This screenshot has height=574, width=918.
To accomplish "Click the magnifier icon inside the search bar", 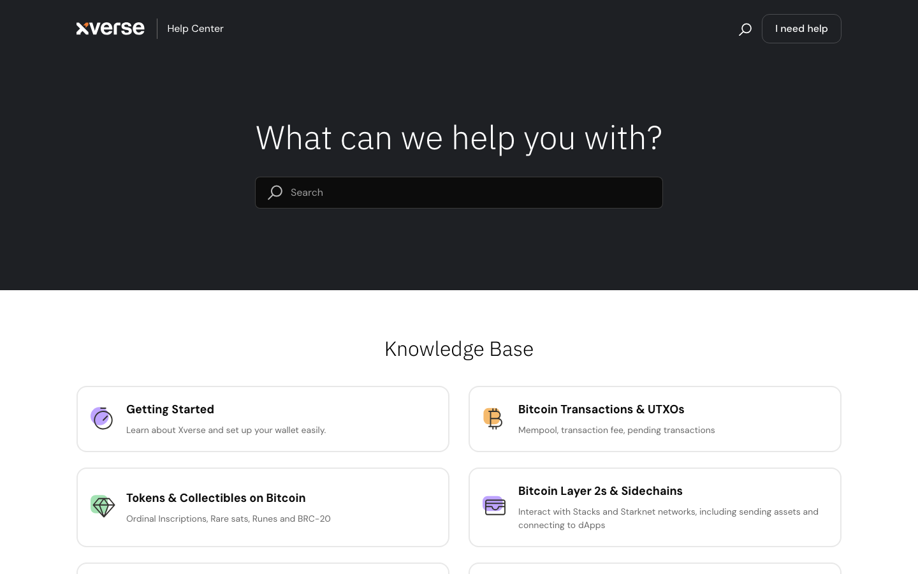I will (x=275, y=193).
